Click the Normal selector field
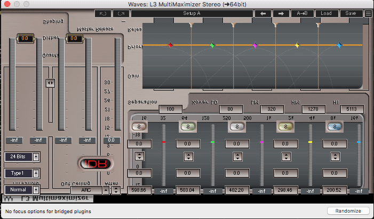Image resolution: width=374 pixels, height=219 pixels. pos(18,190)
